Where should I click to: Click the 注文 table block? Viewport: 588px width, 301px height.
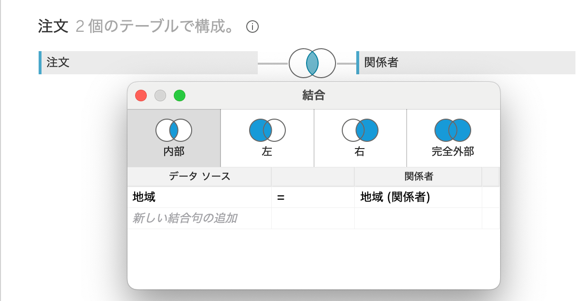click(148, 63)
